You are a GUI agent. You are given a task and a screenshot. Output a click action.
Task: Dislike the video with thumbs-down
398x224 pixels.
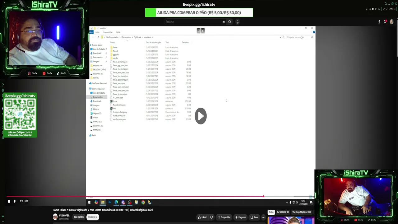[x=211, y=217]
